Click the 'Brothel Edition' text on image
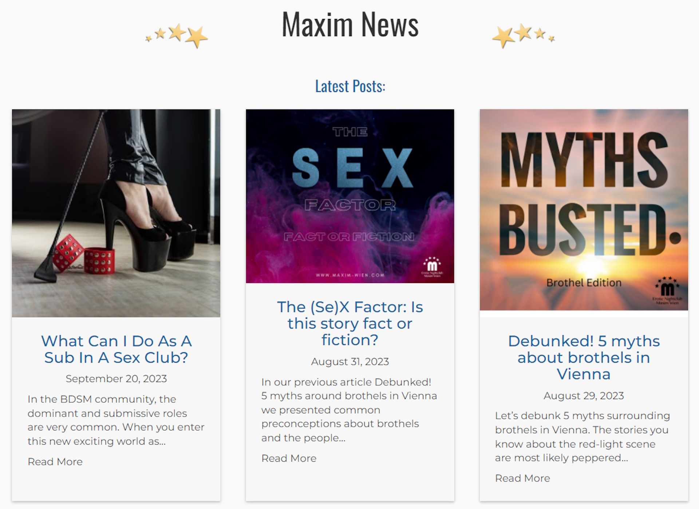This screenshot has height=509, width=699. click(x=584, y=283)
